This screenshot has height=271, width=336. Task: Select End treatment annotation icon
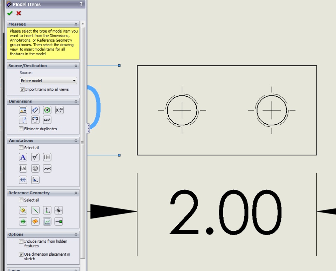tap(35, 180)
